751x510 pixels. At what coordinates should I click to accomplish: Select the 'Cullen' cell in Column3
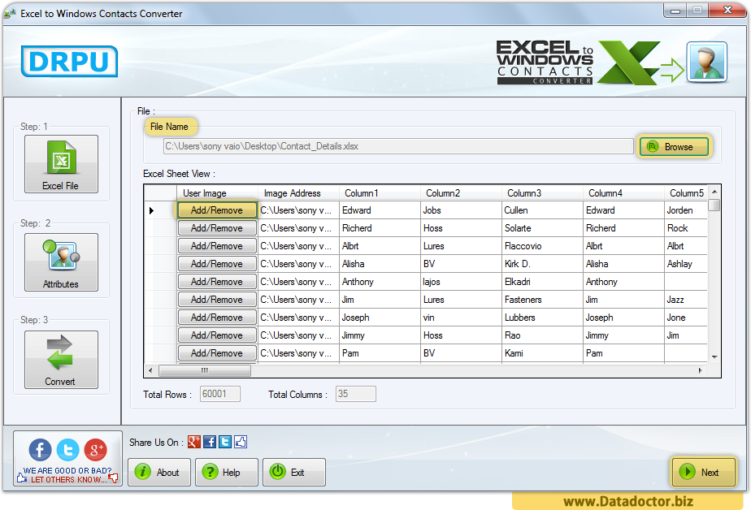543,210
